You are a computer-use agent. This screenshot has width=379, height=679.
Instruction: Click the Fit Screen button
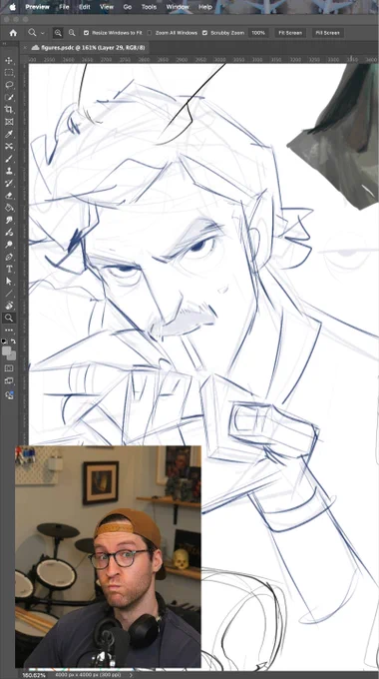point(290,33)
